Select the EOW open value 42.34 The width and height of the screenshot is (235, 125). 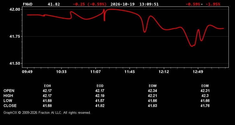152,91
